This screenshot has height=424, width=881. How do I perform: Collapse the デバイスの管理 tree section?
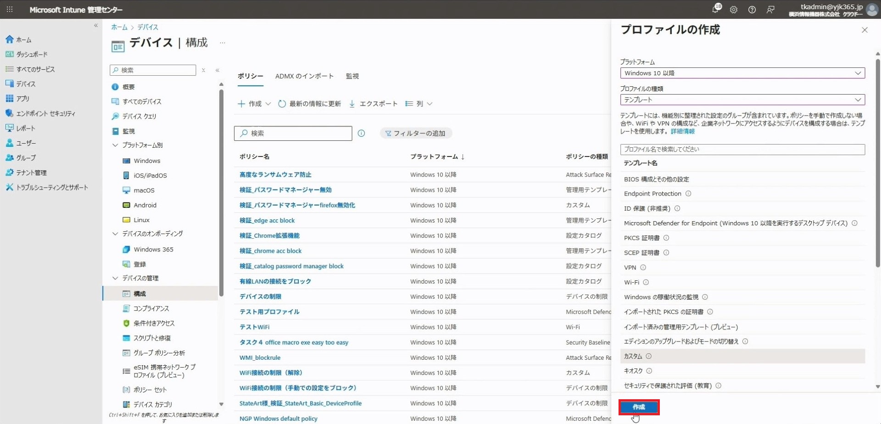point(115,278)
